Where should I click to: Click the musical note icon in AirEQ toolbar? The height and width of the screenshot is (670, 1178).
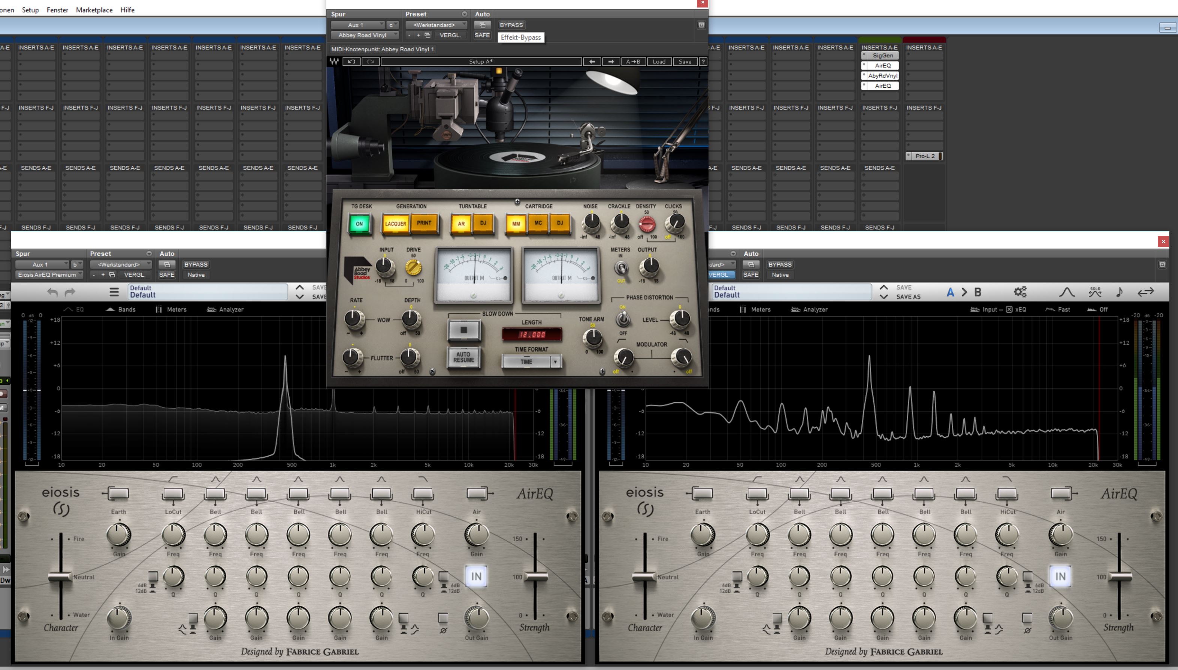1120,292
